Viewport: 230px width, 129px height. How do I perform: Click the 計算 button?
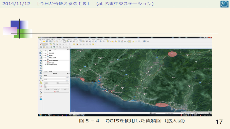point(48,89)
